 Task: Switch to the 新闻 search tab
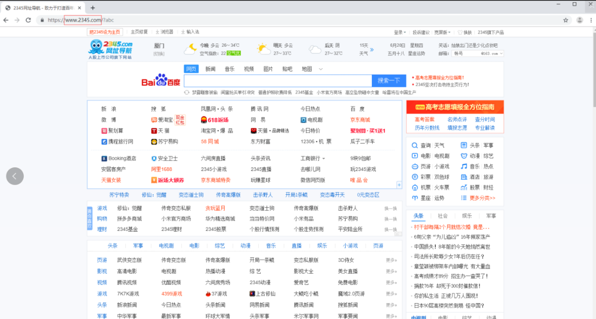210,69
